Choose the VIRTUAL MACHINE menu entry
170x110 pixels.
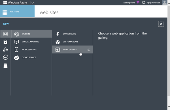[31, 42]
